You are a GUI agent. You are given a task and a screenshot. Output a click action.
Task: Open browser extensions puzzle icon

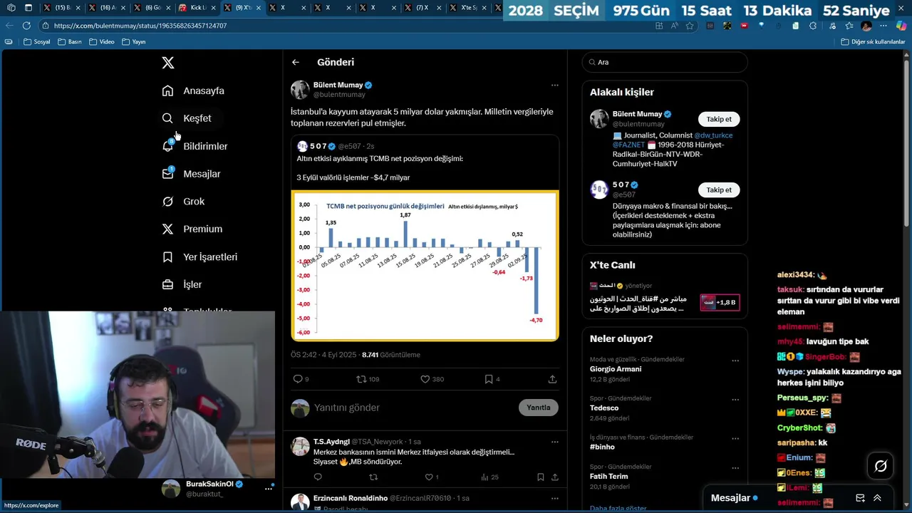pos(813,26)
